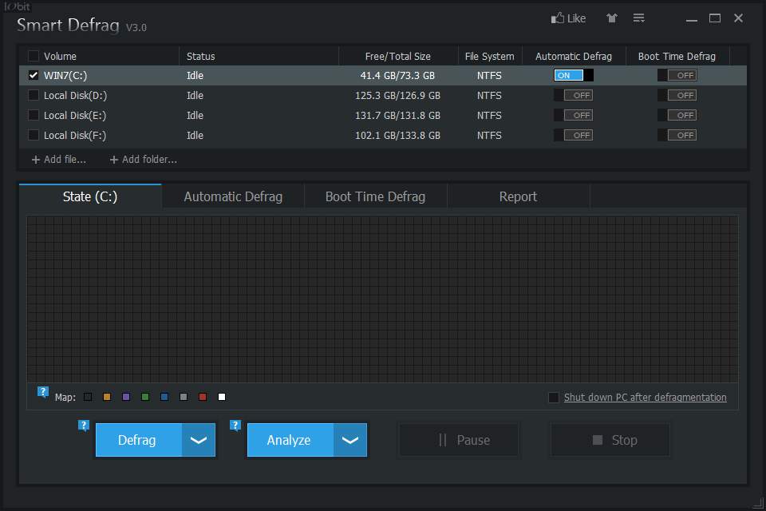The width and height of the screenshot is (766, 511).
Task: Start defragmentation with the Defrag button
Action: click(139, 440)
